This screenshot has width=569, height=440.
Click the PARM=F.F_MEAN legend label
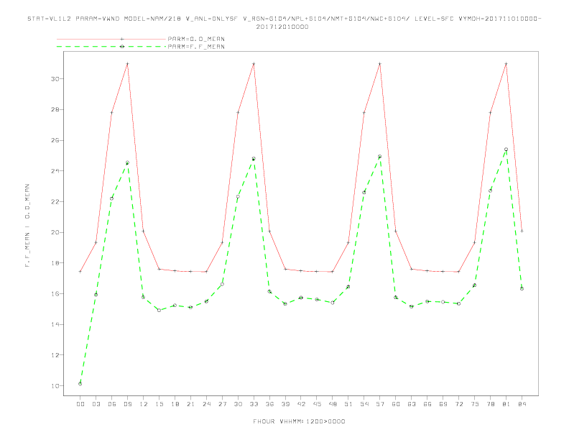pos(196,47)
